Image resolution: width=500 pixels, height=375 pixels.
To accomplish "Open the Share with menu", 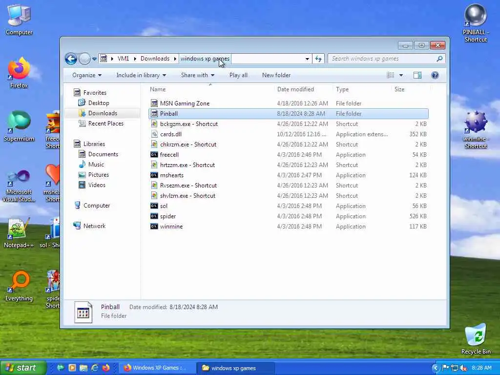I will tap(198, 75).
